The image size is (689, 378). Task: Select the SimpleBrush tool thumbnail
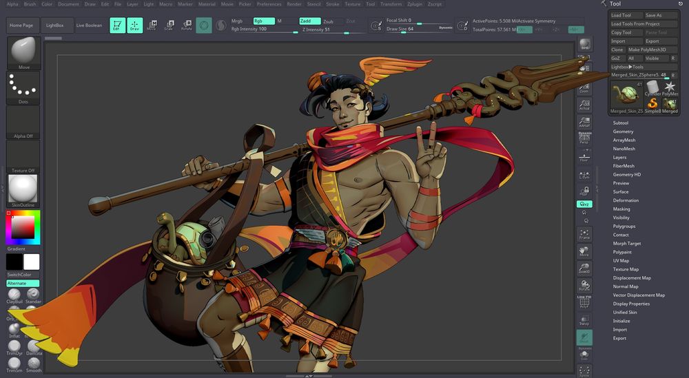coord(652,105)
